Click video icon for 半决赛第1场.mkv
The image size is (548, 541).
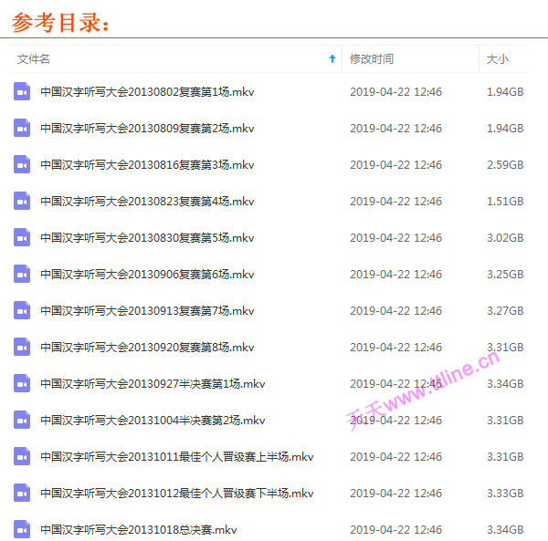(22, 384)
